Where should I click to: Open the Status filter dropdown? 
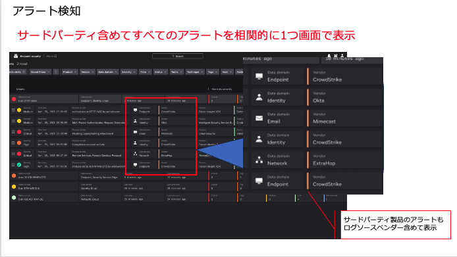(x=161, y=72)
